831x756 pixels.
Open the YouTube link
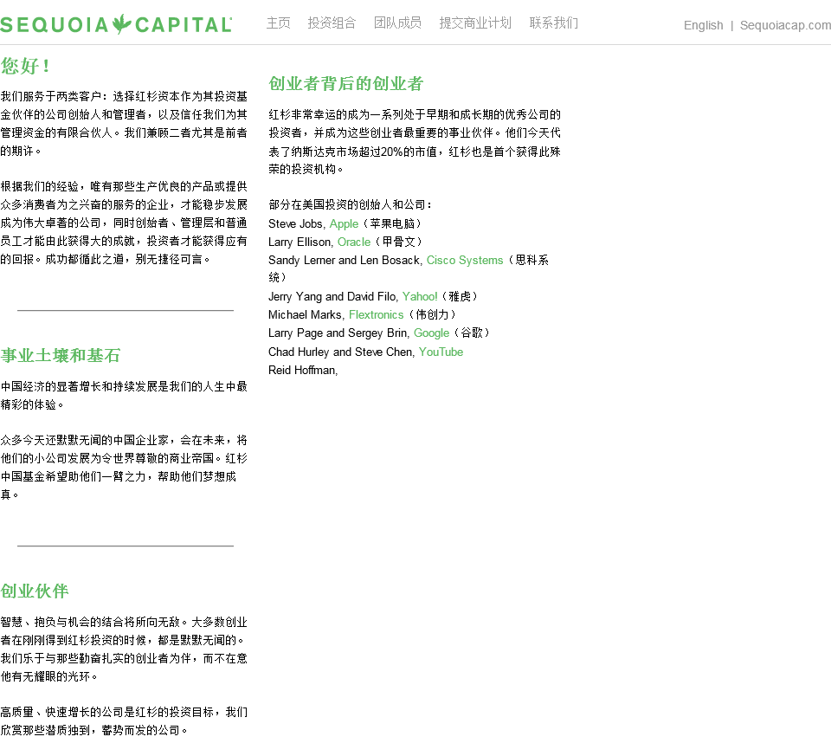point(441,352)
